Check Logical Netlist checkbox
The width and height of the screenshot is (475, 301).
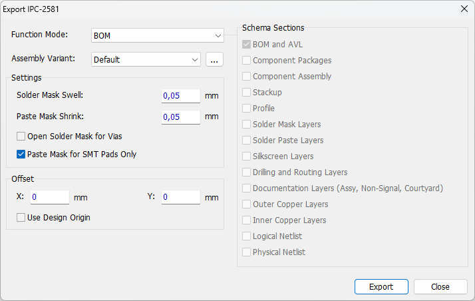[x=246, y=236]
